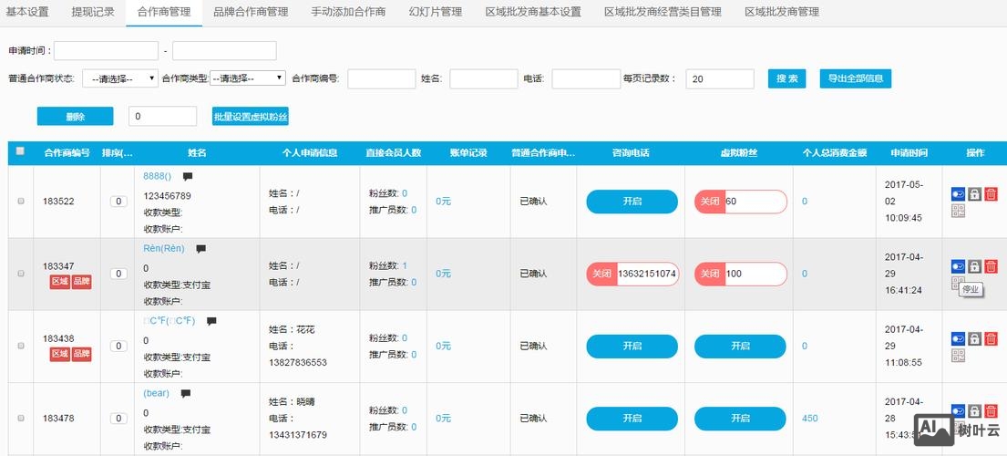This screenshot has width=1007, height=456.
Task: Click the blue status switch icon for partner 183522
Action: pos(958,194)
